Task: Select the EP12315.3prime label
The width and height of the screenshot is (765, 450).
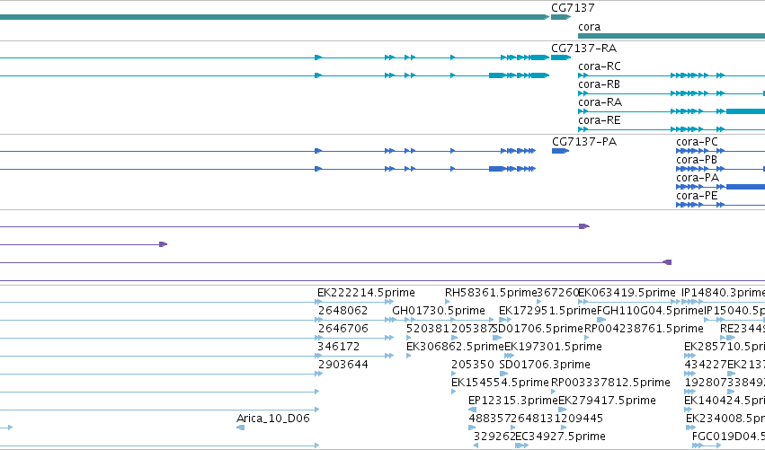Action: point(512,401)
